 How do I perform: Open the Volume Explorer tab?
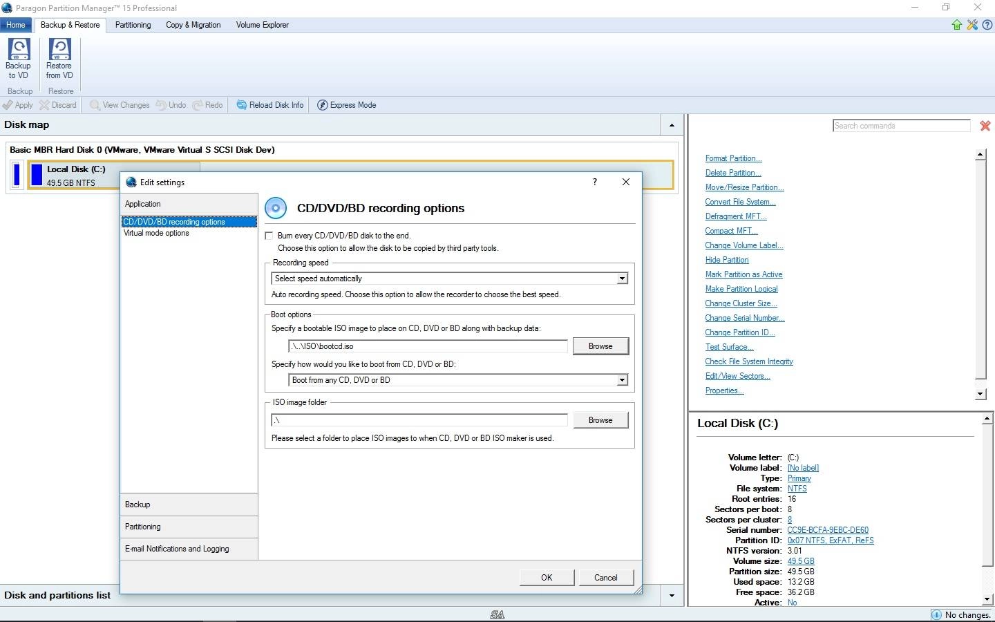coord(263,25)
